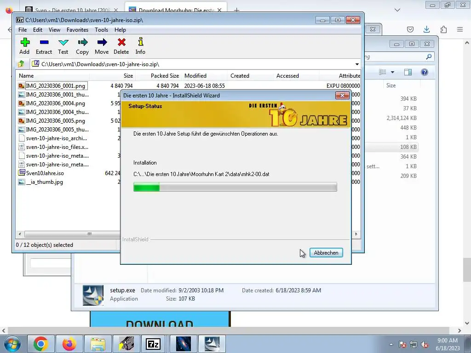Open Info toolbar icon in 7-Zip
Image resolution: width=471 pixels, height=353 pixels.
pos(140,46)
